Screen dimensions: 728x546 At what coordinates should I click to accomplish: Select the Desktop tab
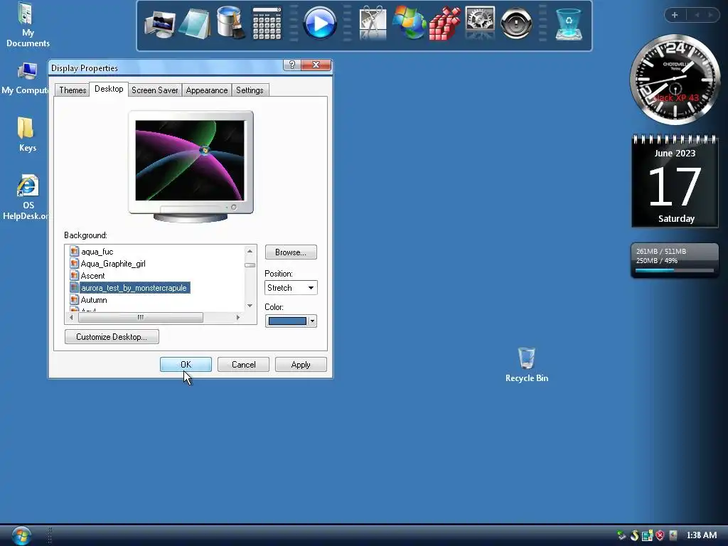(109, 89)
